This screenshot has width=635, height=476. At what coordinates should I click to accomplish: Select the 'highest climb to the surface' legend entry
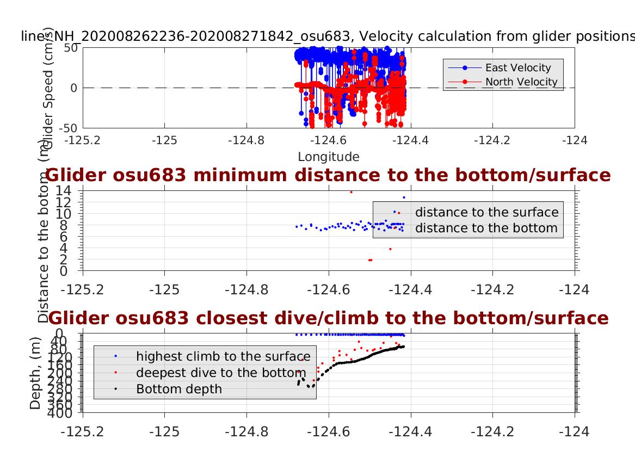pyautogui.click(x=213, y=356)
